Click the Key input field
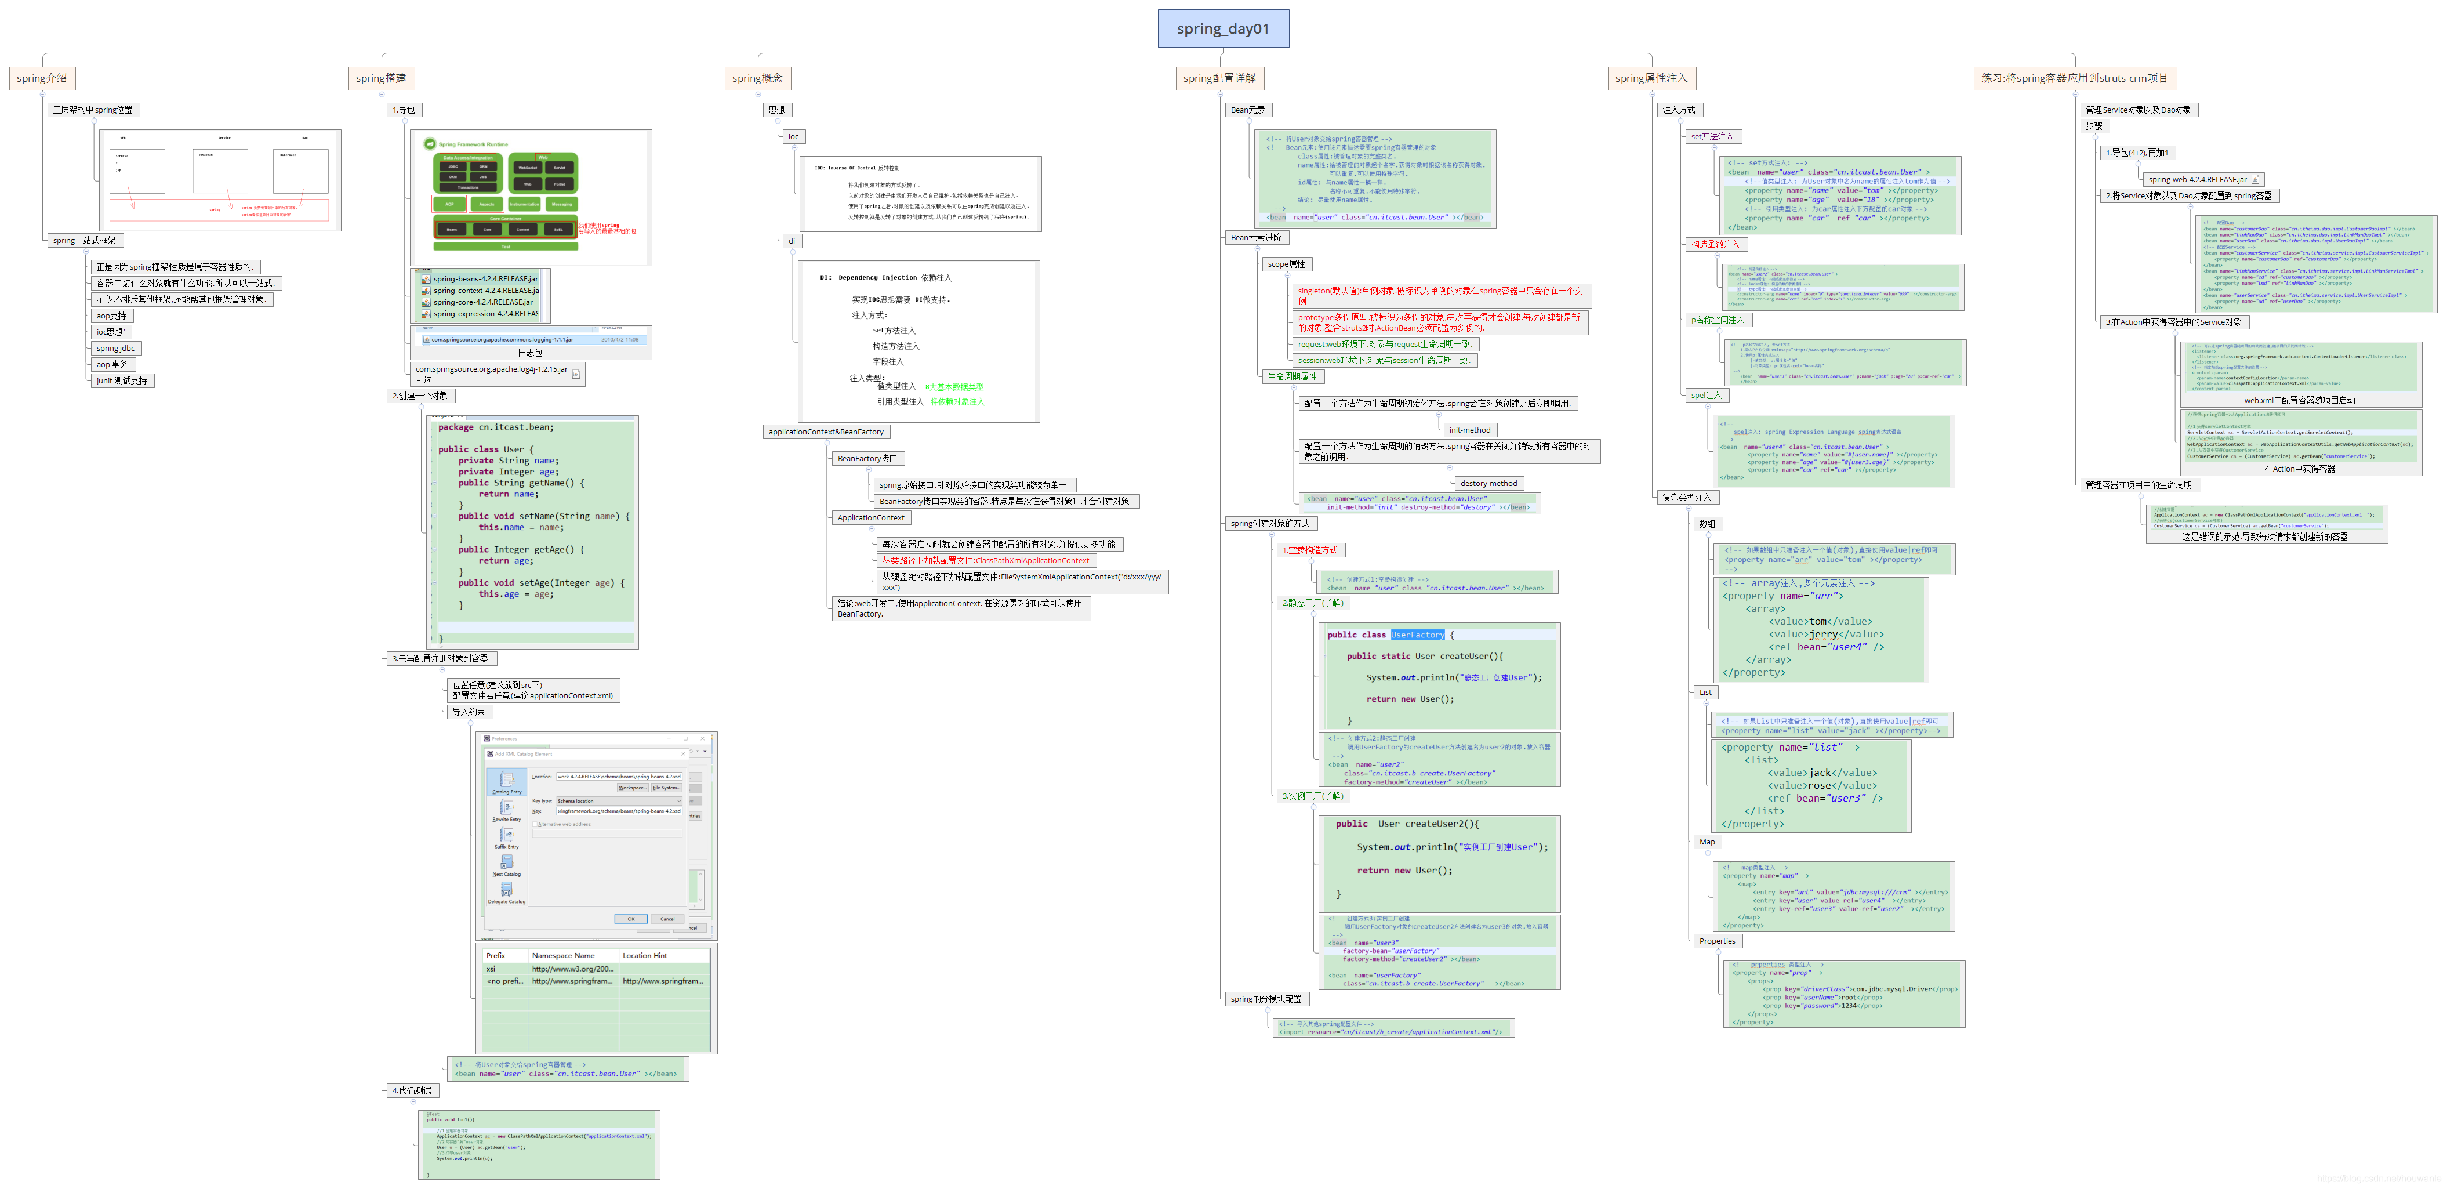This screenshot has width=2447, height=1189. pos(618,811)
